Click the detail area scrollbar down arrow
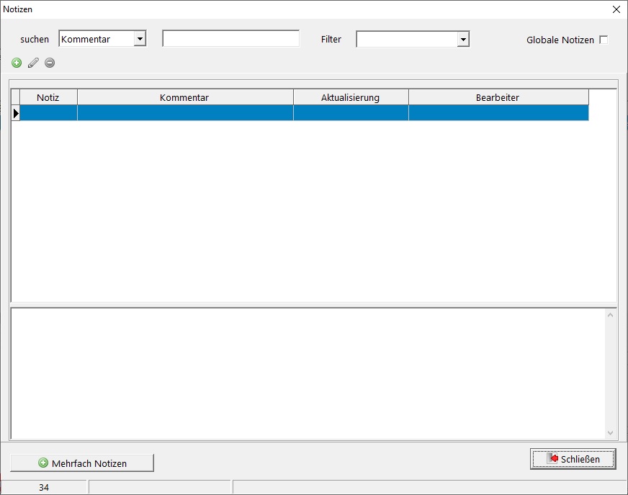628x495 pixels. (611, 433)
